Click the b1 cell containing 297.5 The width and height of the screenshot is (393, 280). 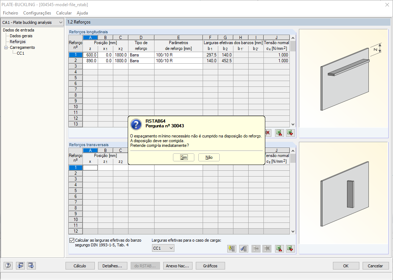pos(210,55)
